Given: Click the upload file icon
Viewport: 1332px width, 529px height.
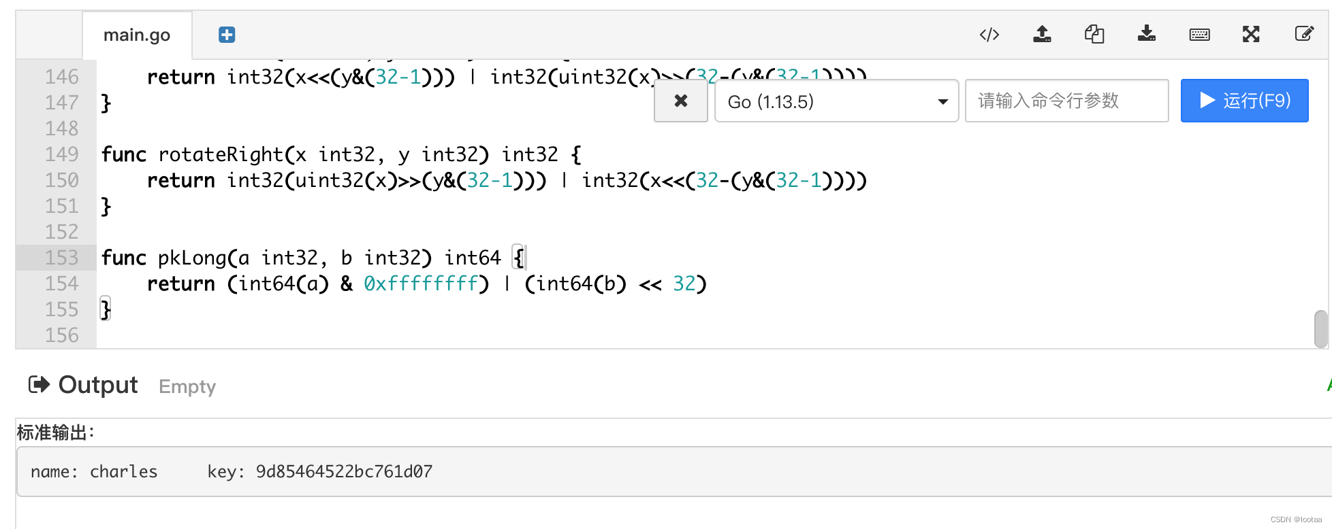Looking at the screenshot, I should (x=1042, y=34).
